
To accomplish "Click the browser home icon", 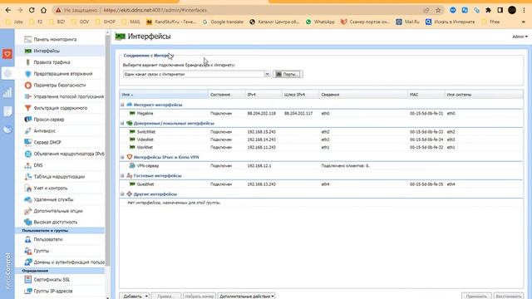I will [43, 10].
